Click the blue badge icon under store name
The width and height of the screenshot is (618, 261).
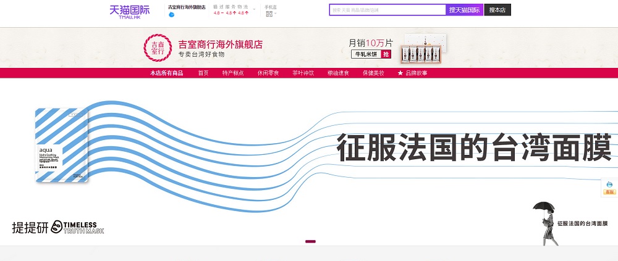tap(171, 15)
